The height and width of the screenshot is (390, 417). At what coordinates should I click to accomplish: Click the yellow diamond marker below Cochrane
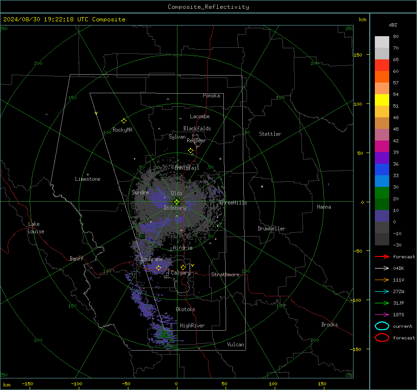coord(158,268)
